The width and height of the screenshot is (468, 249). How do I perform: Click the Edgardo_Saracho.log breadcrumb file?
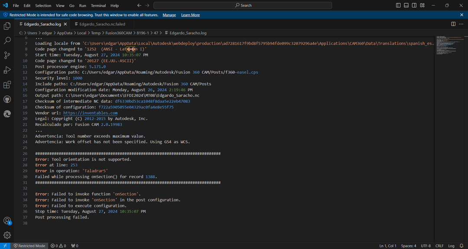(185, 33)
